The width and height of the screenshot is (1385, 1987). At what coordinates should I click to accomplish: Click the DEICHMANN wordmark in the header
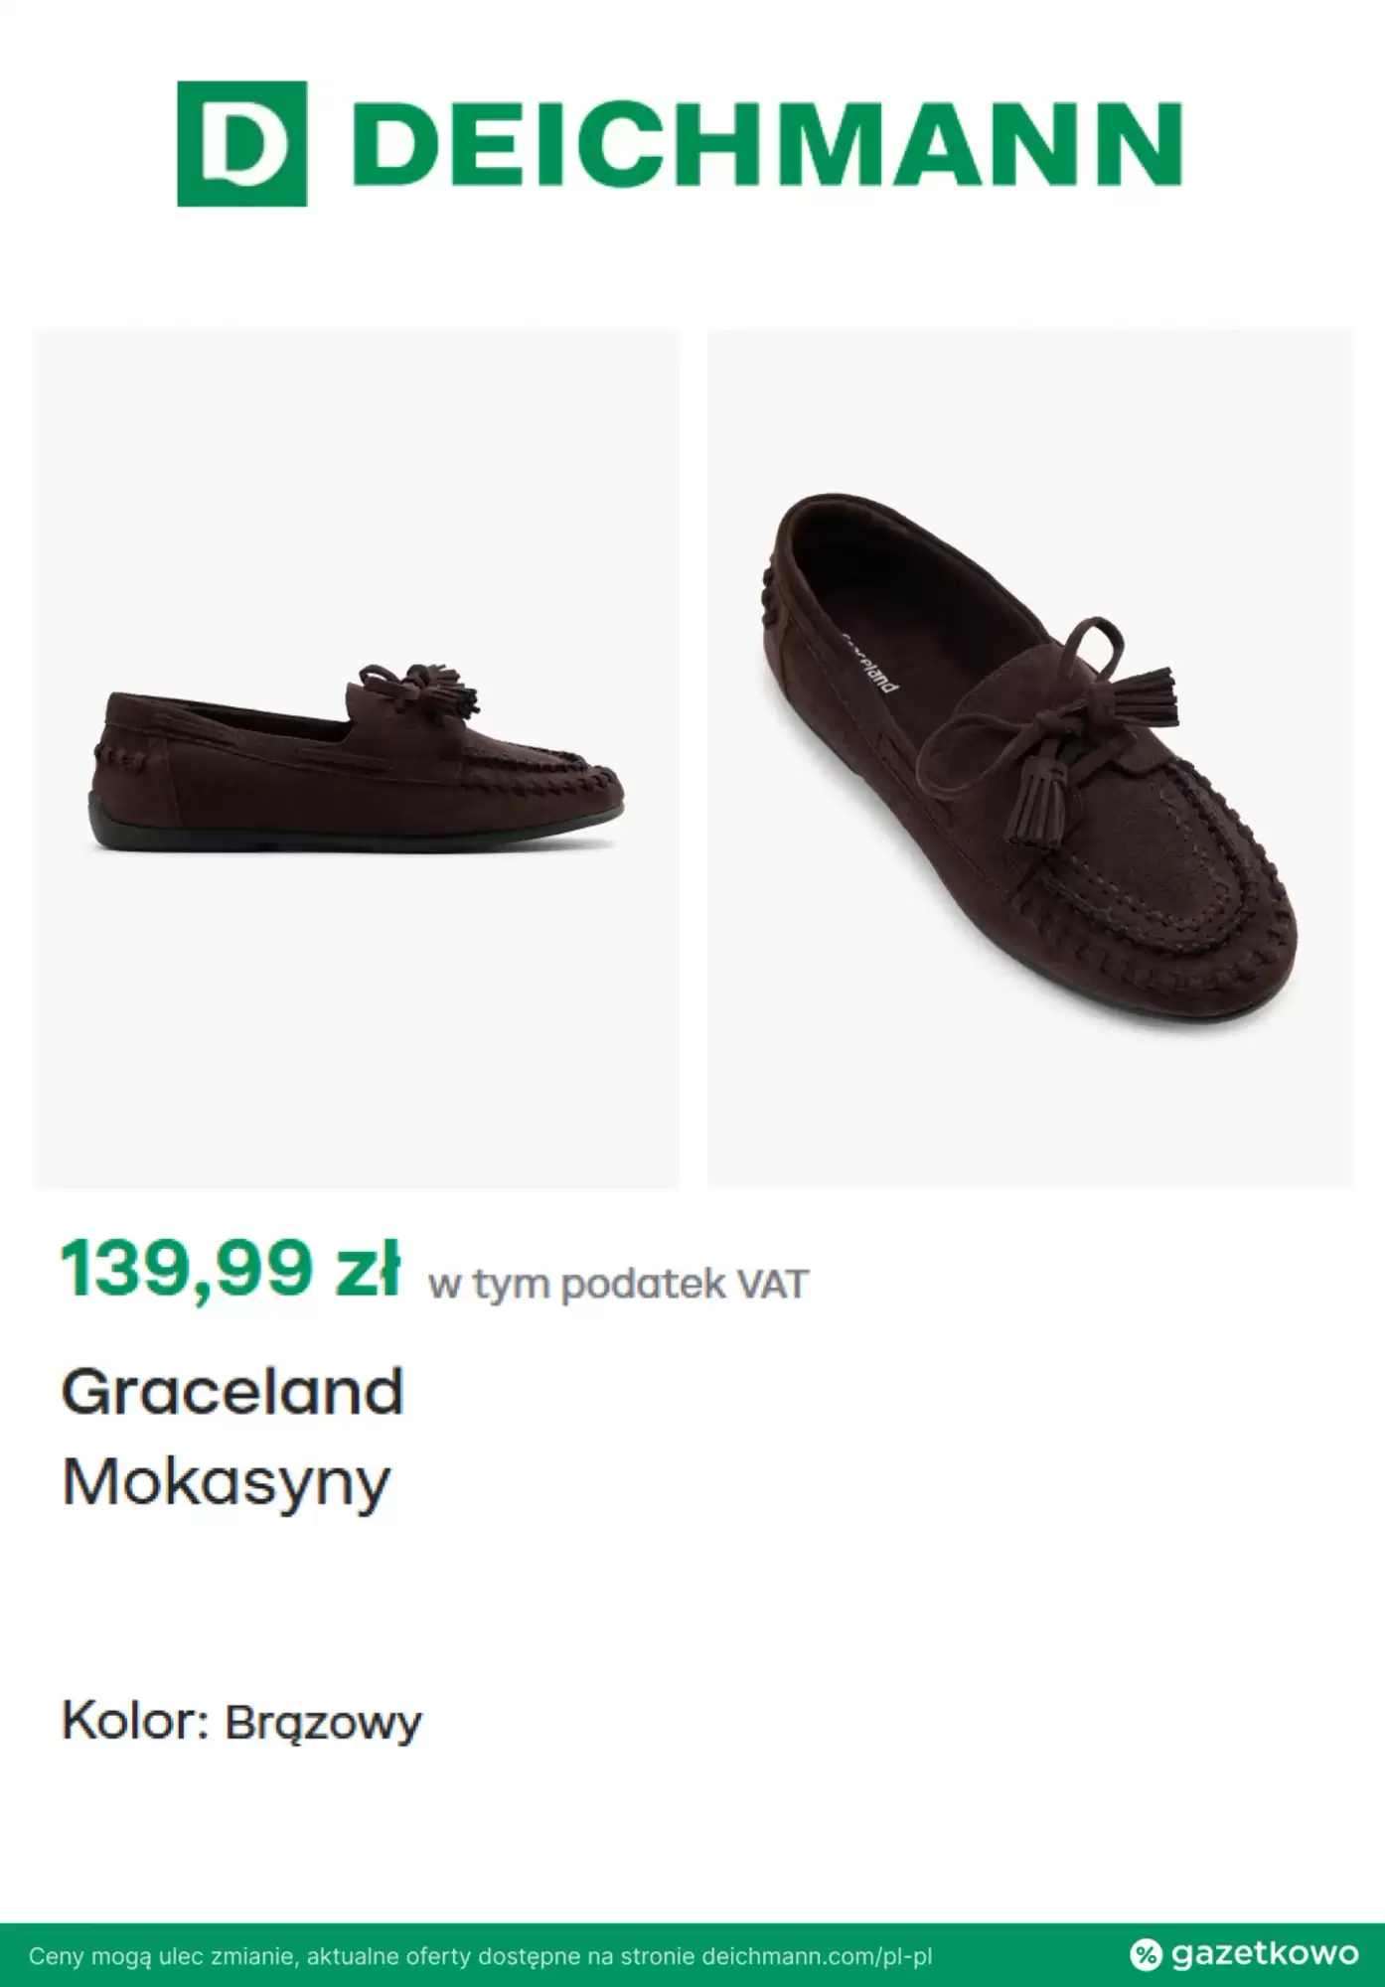[x=766, y=145]
